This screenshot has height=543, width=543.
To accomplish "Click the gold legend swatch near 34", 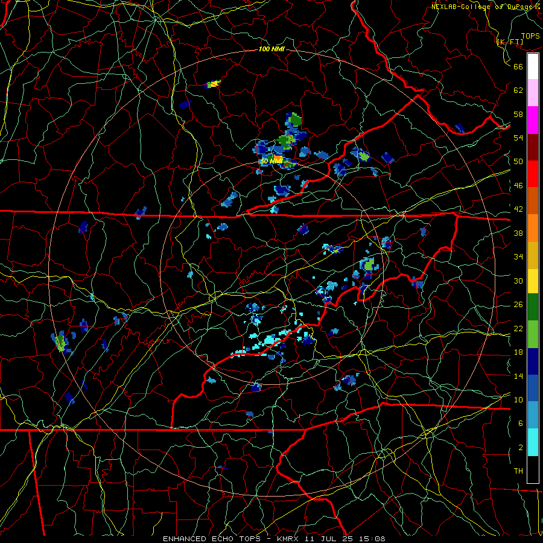I will tap(533, 255).
